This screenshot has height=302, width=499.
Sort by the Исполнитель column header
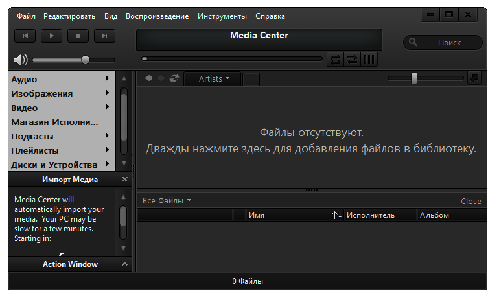[x=380, y=215]
